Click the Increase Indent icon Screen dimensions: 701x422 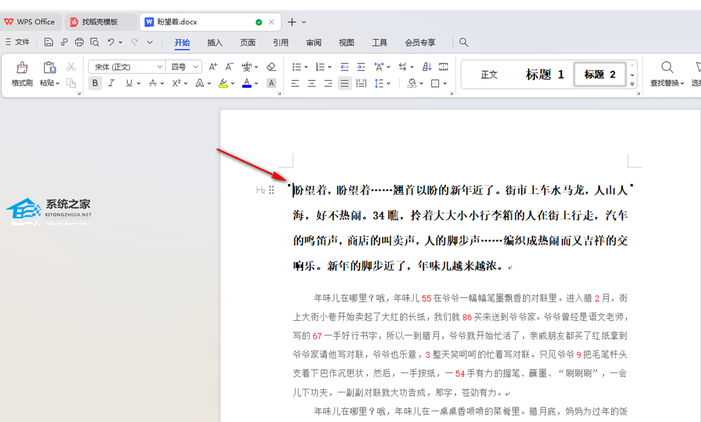(361, 67)
